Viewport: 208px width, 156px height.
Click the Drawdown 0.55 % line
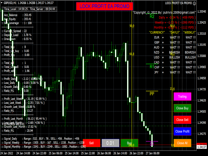click(17, 39)
